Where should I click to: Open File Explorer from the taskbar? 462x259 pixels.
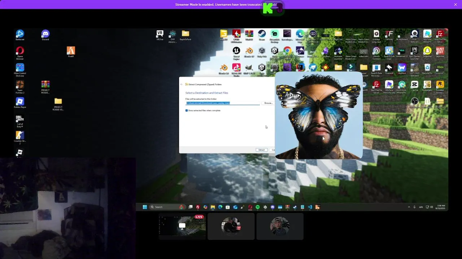(213, 207)
